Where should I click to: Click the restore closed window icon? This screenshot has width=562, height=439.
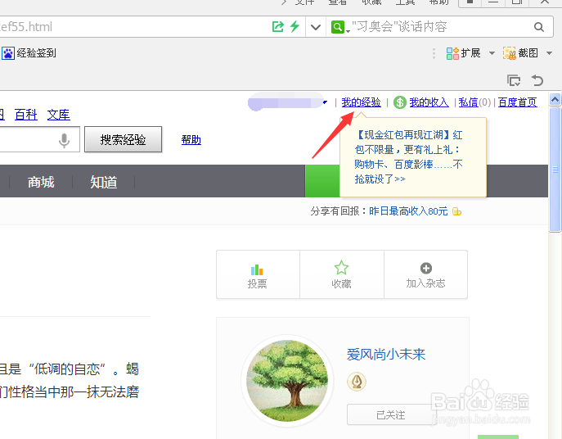514,80
